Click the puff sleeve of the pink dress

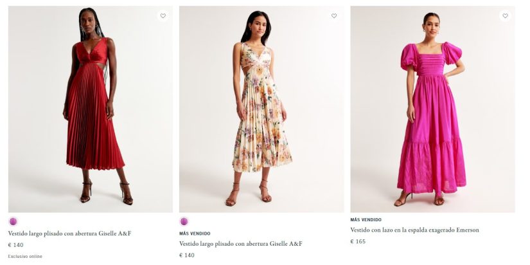click(x=409, y=55)
